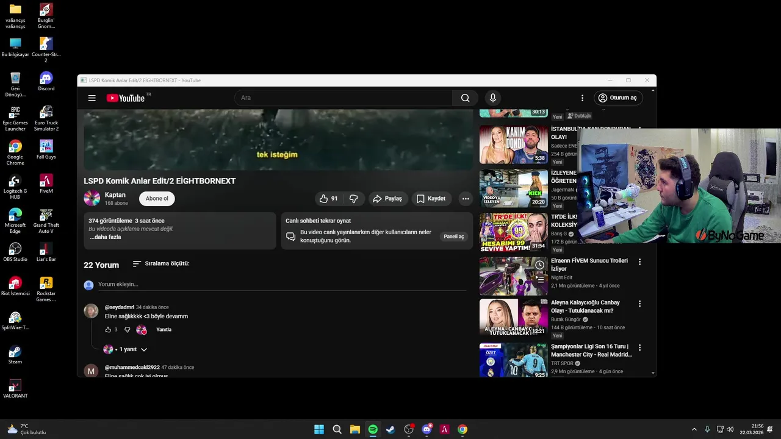The image size is (781, 439).
Task: Open Euro Truck Simulator 2 shortcut
Action: [x=46, y=119]
